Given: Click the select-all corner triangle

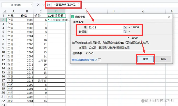Looking at the screenshot, I should click(x=4, y=11).
